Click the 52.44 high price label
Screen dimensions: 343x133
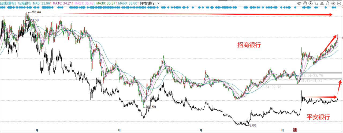click(x=36, y=12)
